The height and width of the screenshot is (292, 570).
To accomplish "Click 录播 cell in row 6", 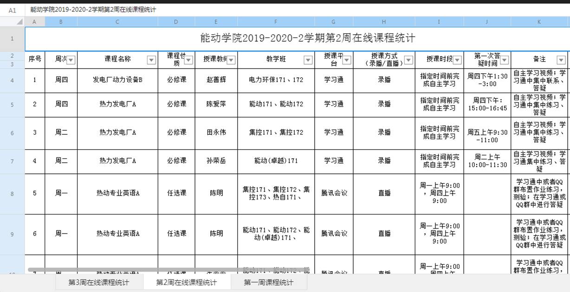I will [x=384, y=133].
